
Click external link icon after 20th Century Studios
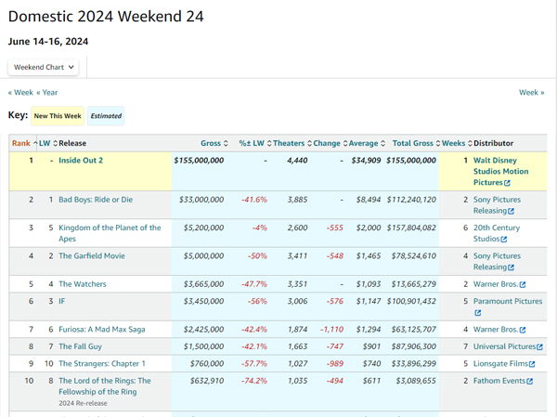[504, 240]
